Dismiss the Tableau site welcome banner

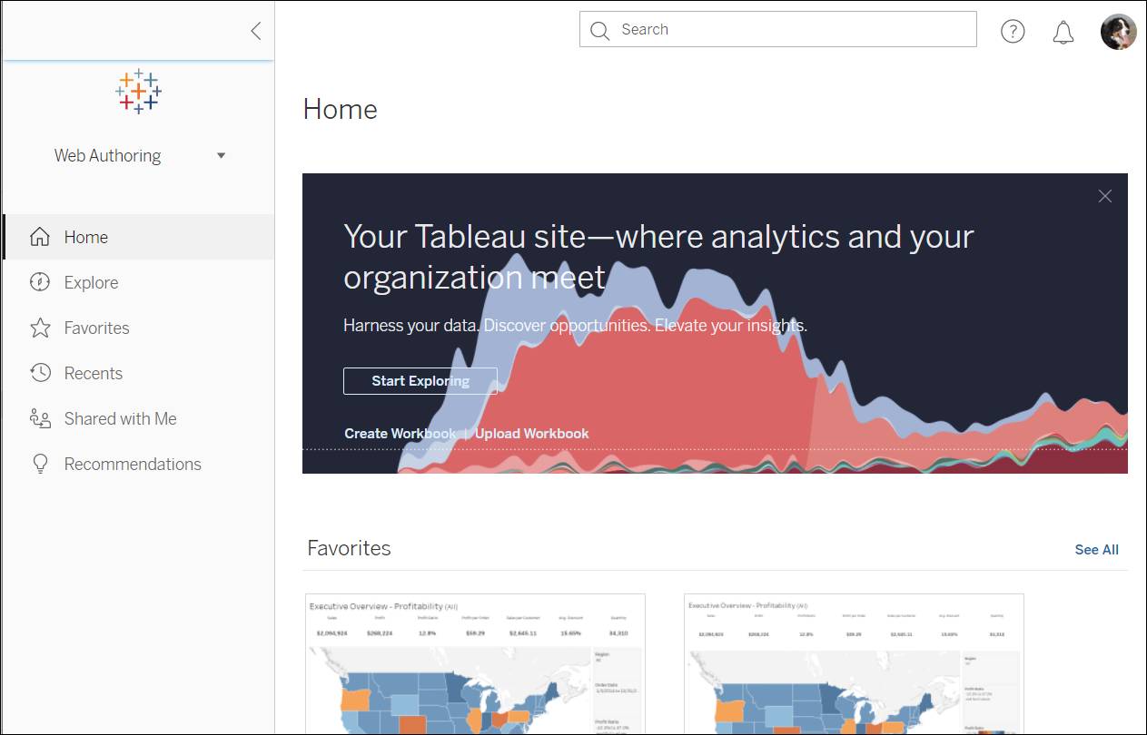coord(1104,196)
